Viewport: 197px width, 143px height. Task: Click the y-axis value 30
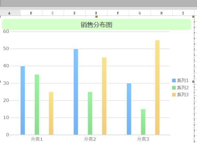6,83
